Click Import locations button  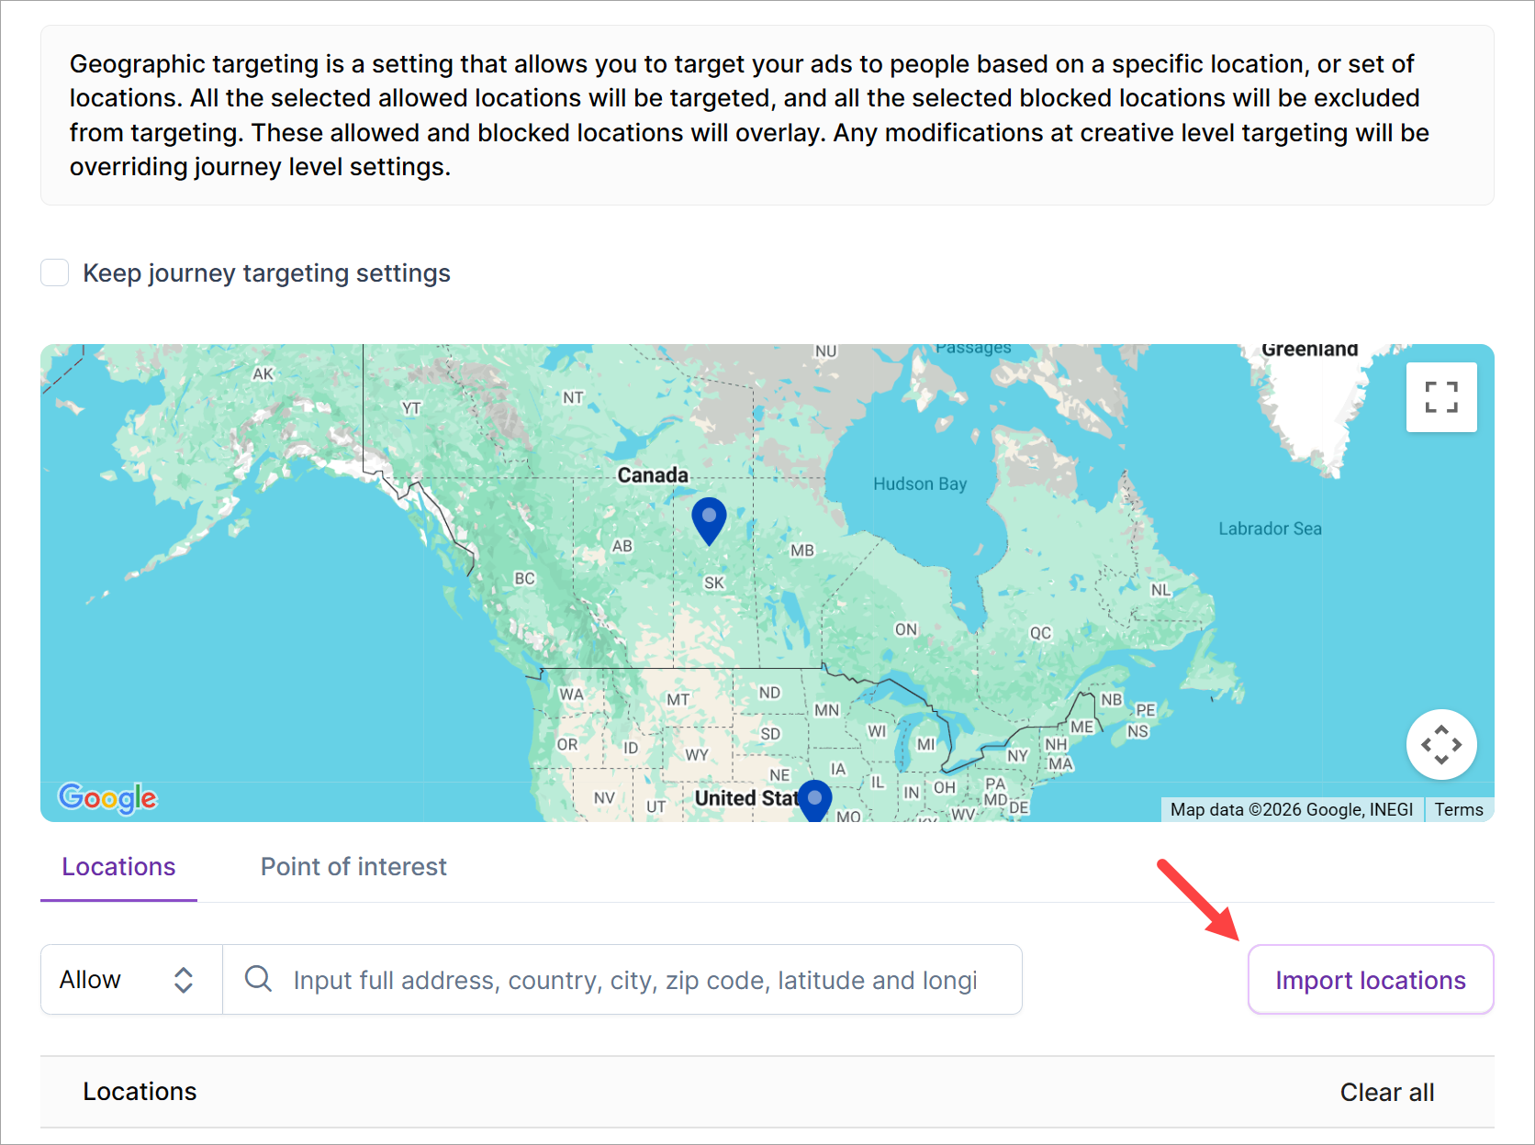(x=1370, y=980)
